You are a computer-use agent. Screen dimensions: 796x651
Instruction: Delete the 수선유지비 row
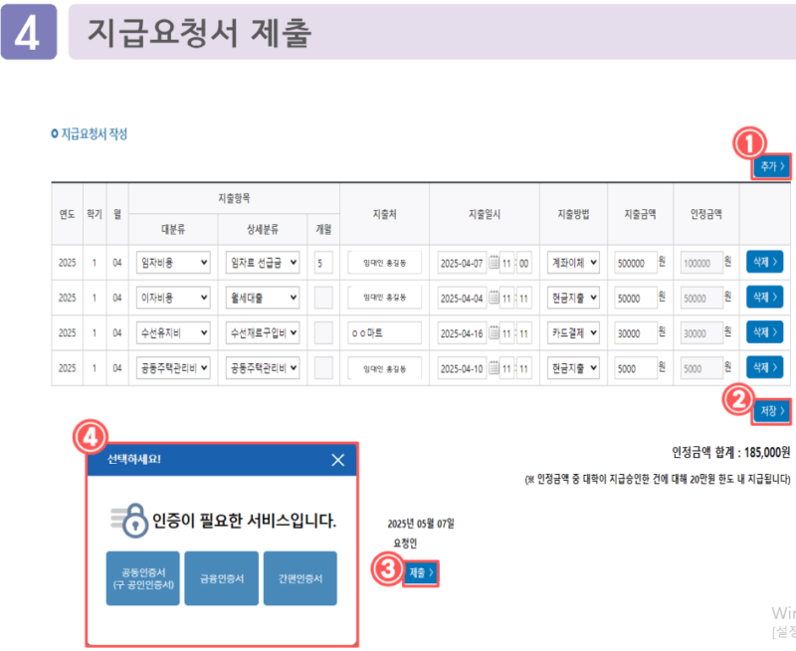click(764, 332)
